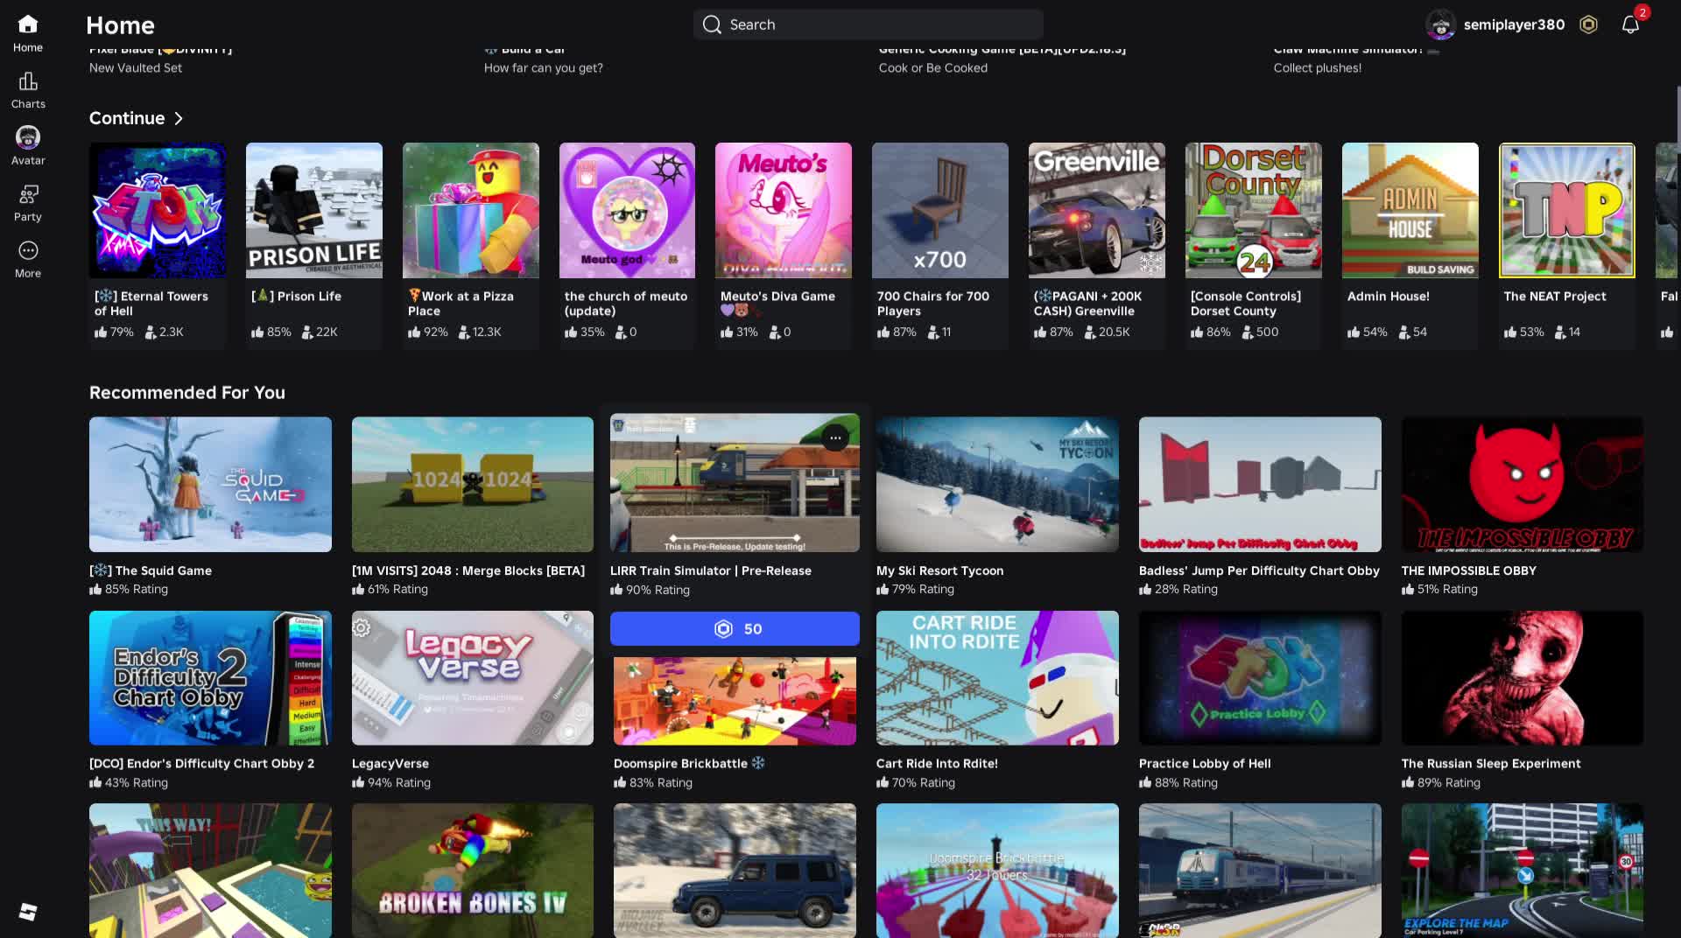This screenshot has height=938, width=1681.
Task: Open the Dorset County thumbnail
Action: (x=1254, y=210)
